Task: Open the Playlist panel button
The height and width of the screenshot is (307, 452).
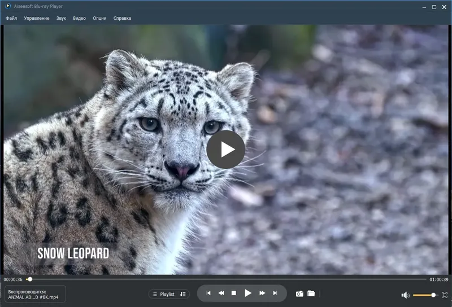Action: pos(167,294)
